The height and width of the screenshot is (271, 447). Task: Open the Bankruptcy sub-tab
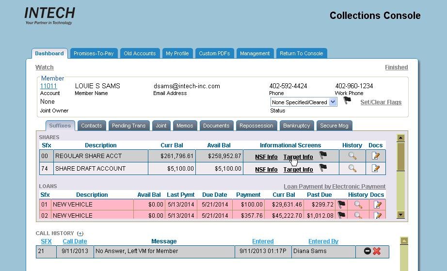coord(296,126)
